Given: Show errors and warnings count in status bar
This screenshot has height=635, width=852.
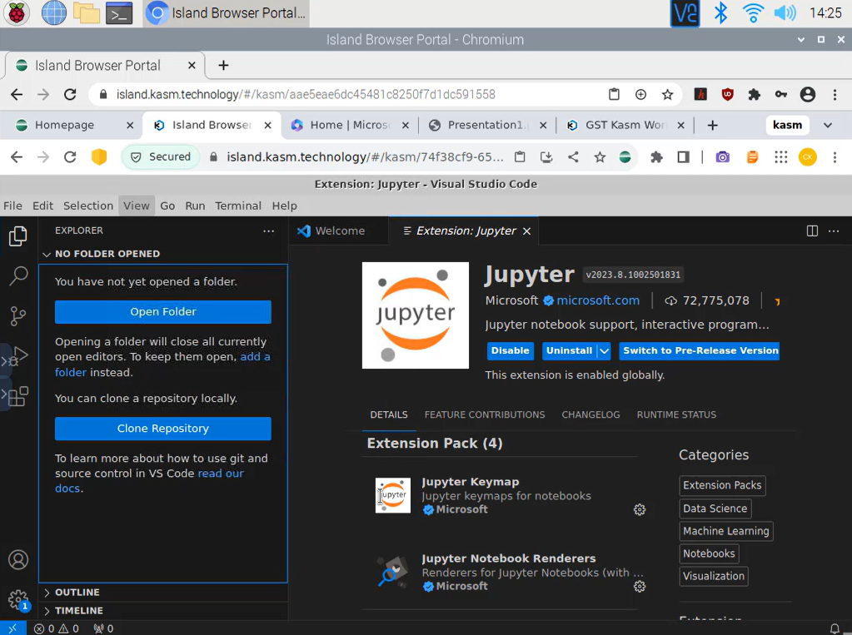Looking at the screenshot, I should click(x=57, y=628).
